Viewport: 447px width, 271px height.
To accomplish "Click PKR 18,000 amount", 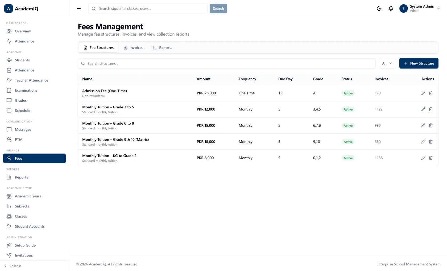I will [206, 142].
